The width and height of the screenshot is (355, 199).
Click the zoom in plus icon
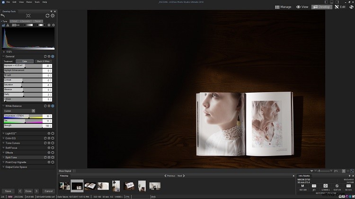click(x=331, y=171)
